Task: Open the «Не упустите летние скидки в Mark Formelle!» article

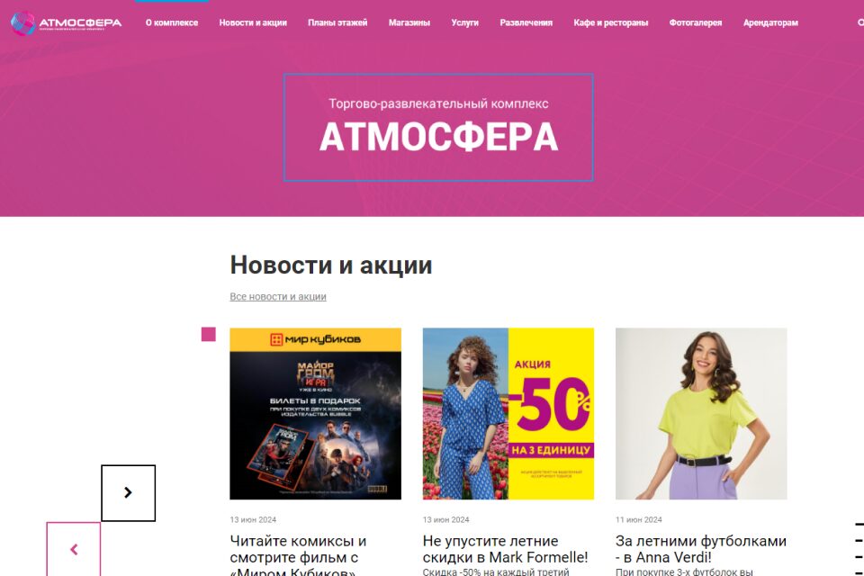Action: coord(505,549)
